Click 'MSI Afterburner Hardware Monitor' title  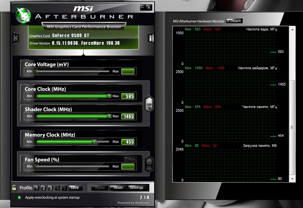pyautogui.click(x=199, y=21)
